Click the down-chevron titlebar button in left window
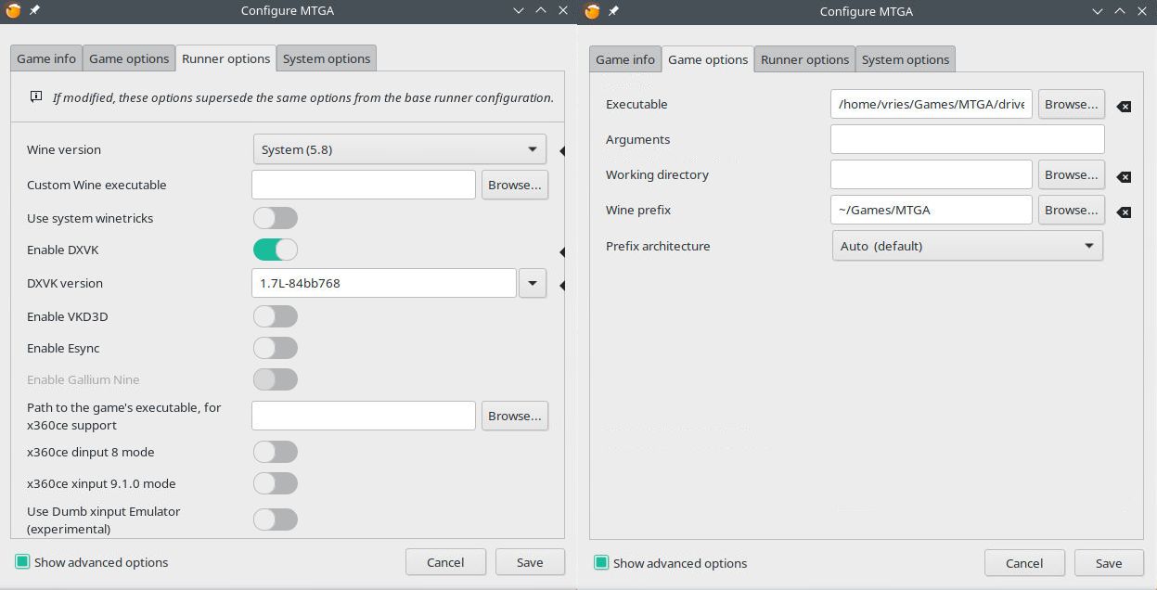 519,11
